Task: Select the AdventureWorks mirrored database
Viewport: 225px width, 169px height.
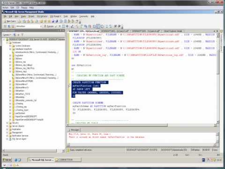Action: click(37, 52)
